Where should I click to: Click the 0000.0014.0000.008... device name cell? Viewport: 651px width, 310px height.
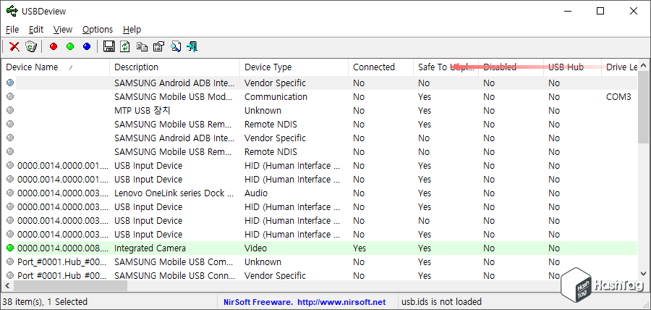point(63,248)
